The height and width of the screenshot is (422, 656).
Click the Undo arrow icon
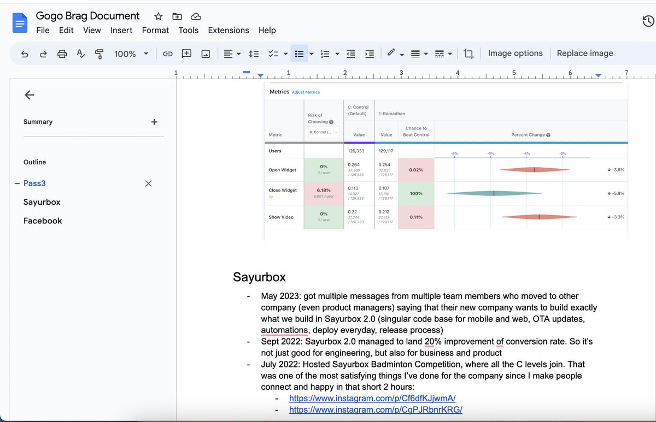coord(25,54)
